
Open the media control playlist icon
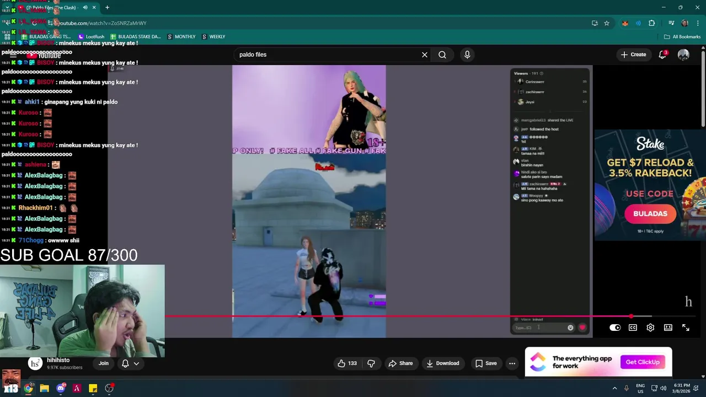pos(671,23)
